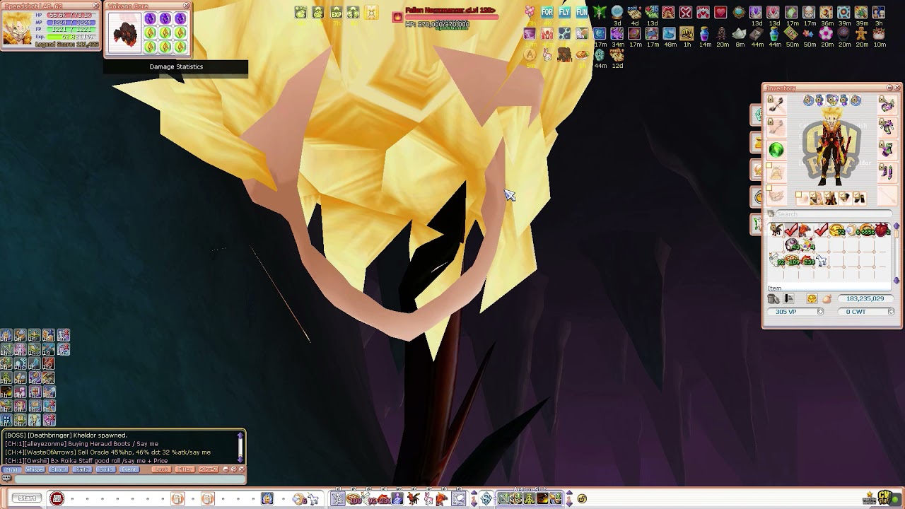Click the FOR buff icon
The image size is (905, 509).
click(547, 12)
